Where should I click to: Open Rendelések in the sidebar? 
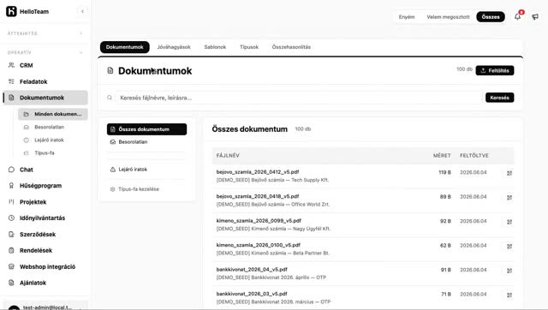click(45, 250)
